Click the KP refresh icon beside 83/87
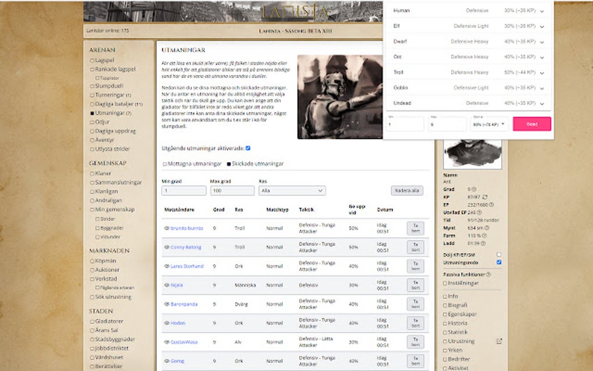Screen dimensions: 593x371 coord(485,197)
